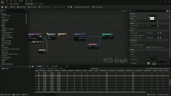Viewport: 171px width, 96px height.
Task: Open the Asset menu
Action: 15,1
